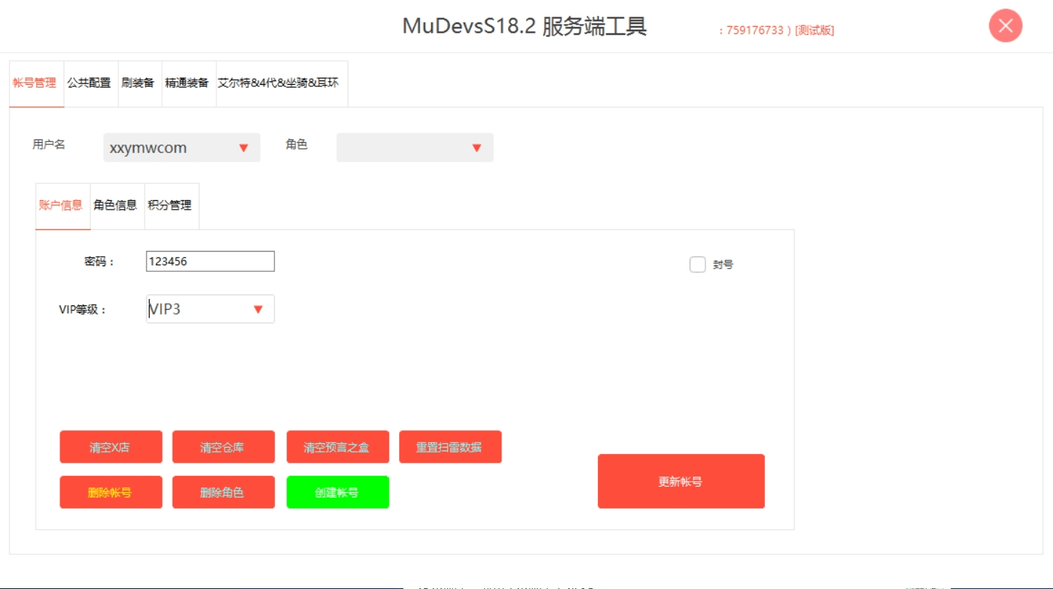The width and height of the screenshot is (1053, 589).
Task: Click the 用户名 label
Action: coord(49,144)
